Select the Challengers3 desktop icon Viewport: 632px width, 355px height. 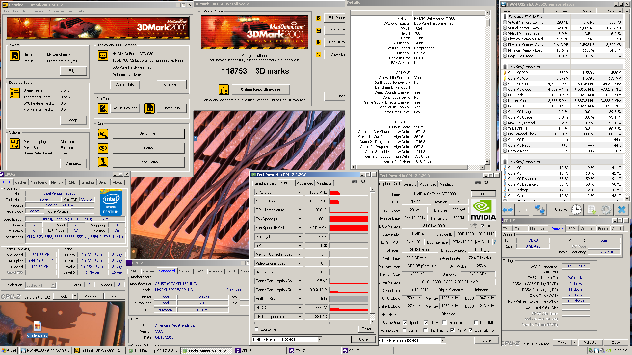coord(37,329)
